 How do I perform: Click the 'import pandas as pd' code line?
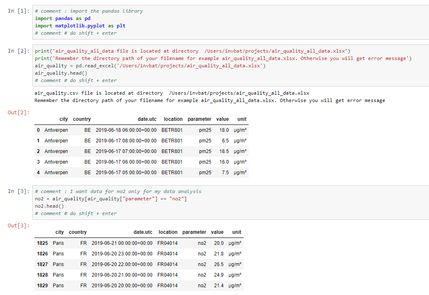click(x=63, y=18)
